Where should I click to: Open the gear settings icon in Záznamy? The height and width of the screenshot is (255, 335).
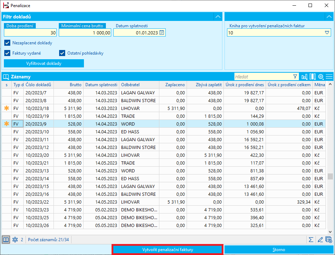[321, 77]
